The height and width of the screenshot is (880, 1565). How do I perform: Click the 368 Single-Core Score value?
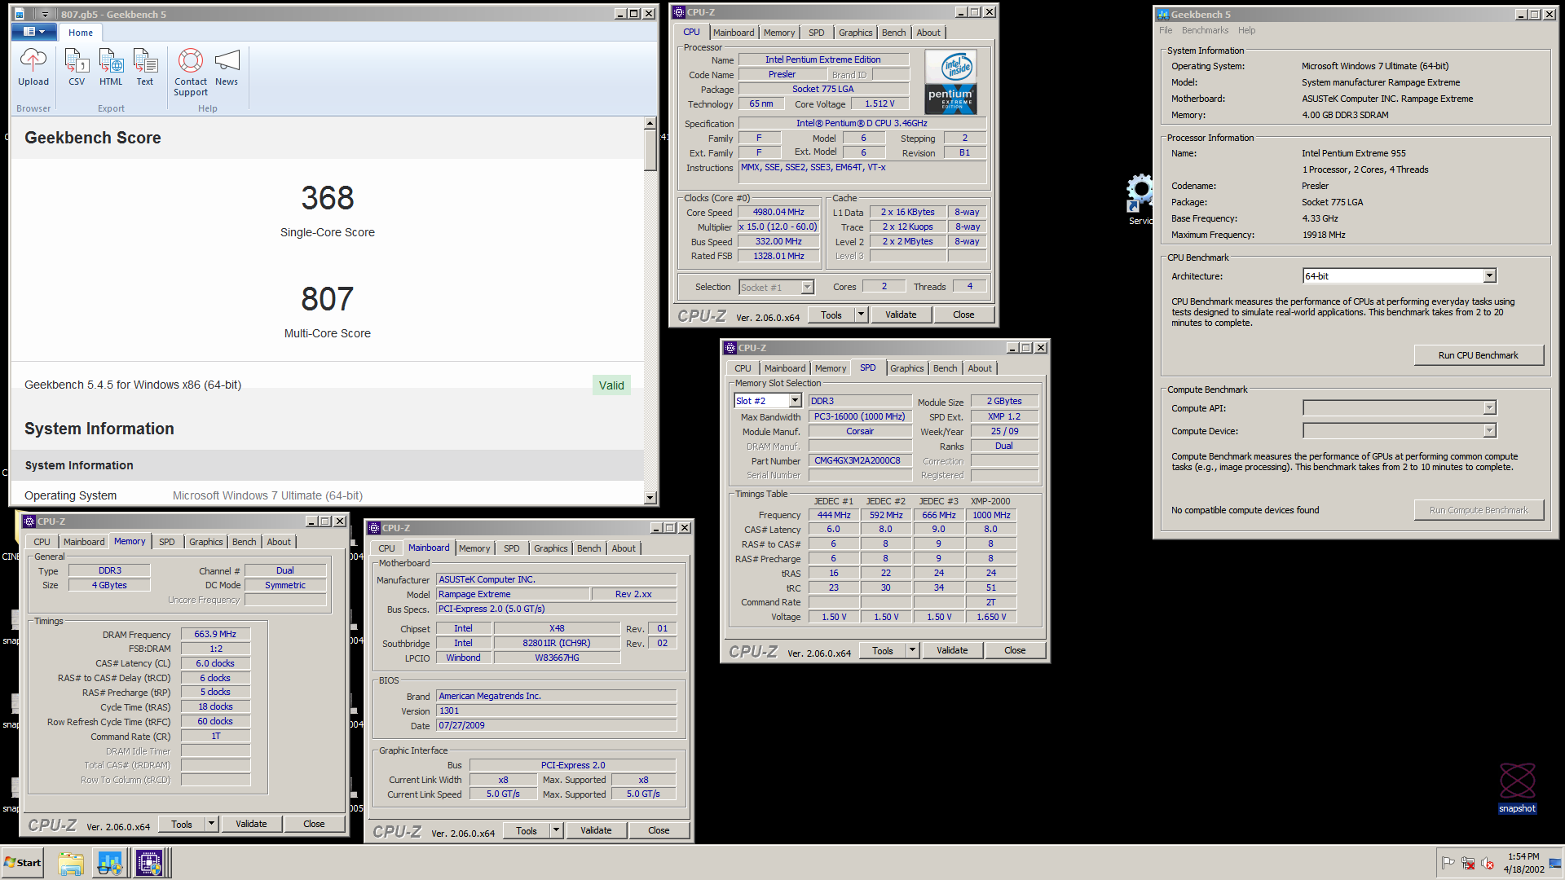coord(328,198)
